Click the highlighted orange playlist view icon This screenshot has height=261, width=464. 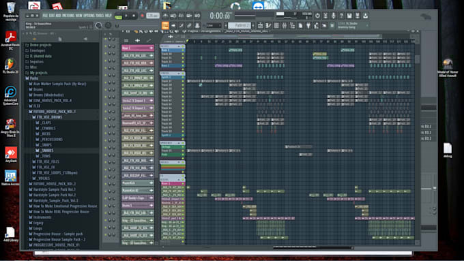coord(165,26)
